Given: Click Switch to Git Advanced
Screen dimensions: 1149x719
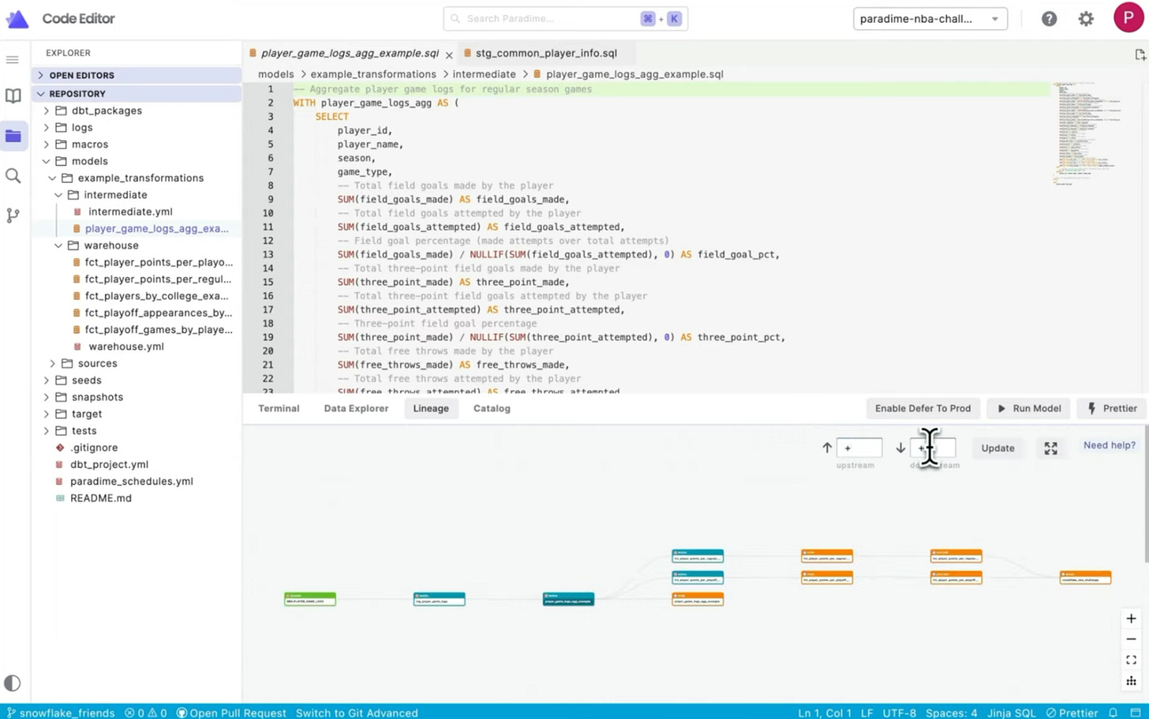Looking at the screenshot, I should (357, 713).
